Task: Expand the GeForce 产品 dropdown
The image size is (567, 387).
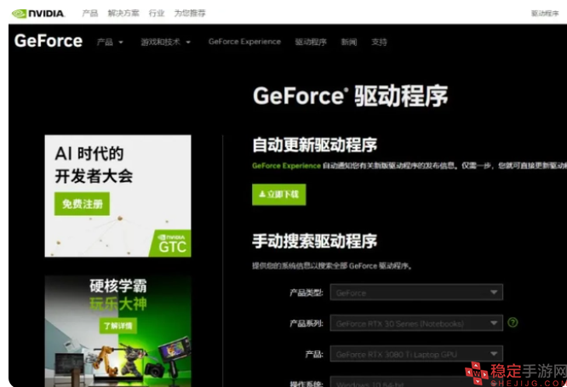Action: pyautogui.click(x=110, y=43)
